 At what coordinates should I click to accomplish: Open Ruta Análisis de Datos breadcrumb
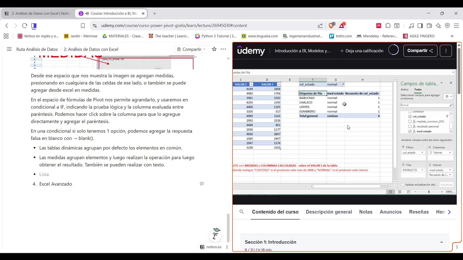click(37, 49)
